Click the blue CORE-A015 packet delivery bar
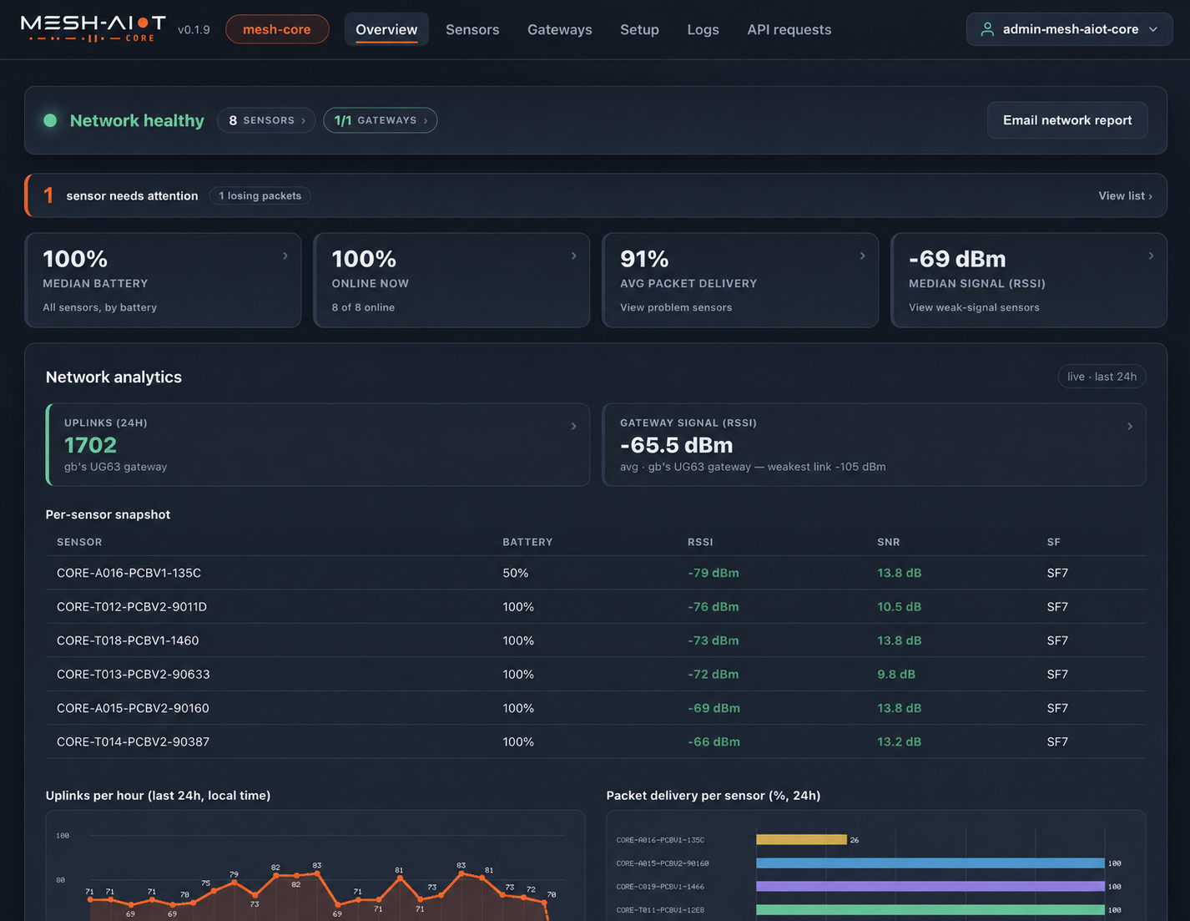 pyautogui.click(x=930, y=863)
